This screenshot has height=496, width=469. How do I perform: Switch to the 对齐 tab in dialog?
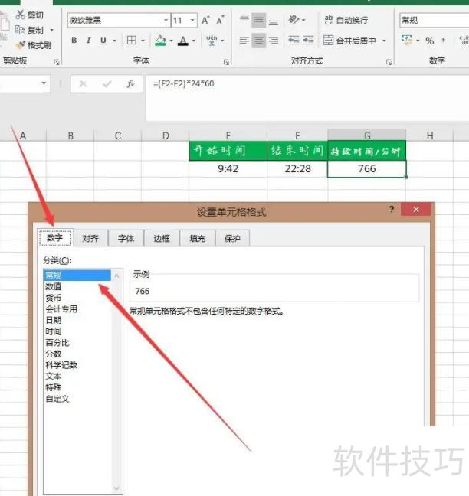[90, 238]
